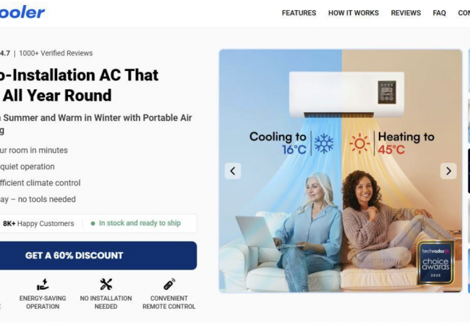Click the 8K+ Happy Customers badge
Viewport: 470px width, 326px height.
pos(38,224)
